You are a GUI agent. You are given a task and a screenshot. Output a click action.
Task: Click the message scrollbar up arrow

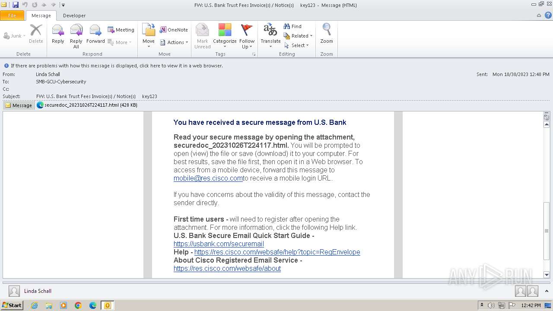coord(547,124)
